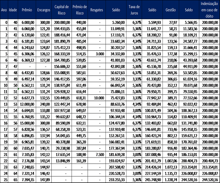
Task: Select the "Resgates" column header
Action: coord(97,10)
